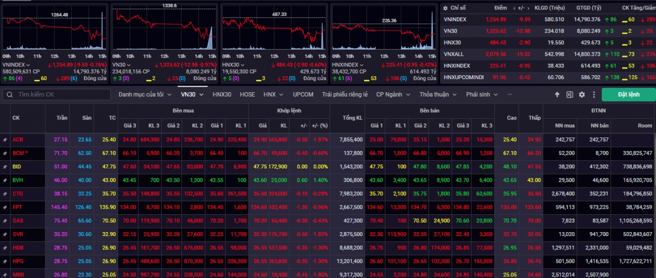Open price board settings gear
This screenshot has height=278, width=656.
(x=582, y=94)
